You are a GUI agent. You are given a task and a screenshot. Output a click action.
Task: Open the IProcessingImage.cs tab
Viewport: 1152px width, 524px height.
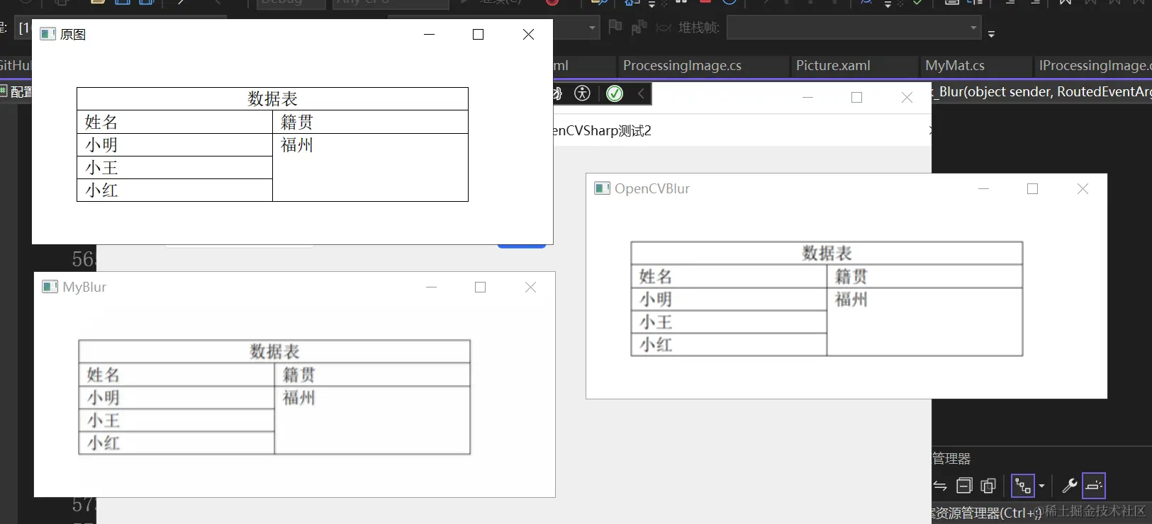pos(1095,66)
